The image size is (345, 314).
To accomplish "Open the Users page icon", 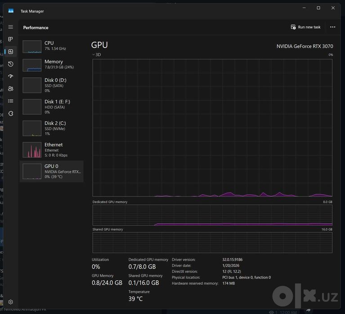I will tap(10, 88).
